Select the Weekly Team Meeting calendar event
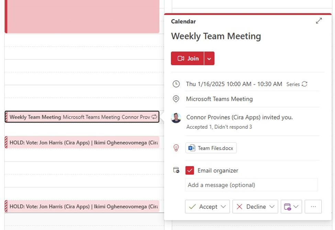Screen dimensions: 335x230 tap(82, 117)
